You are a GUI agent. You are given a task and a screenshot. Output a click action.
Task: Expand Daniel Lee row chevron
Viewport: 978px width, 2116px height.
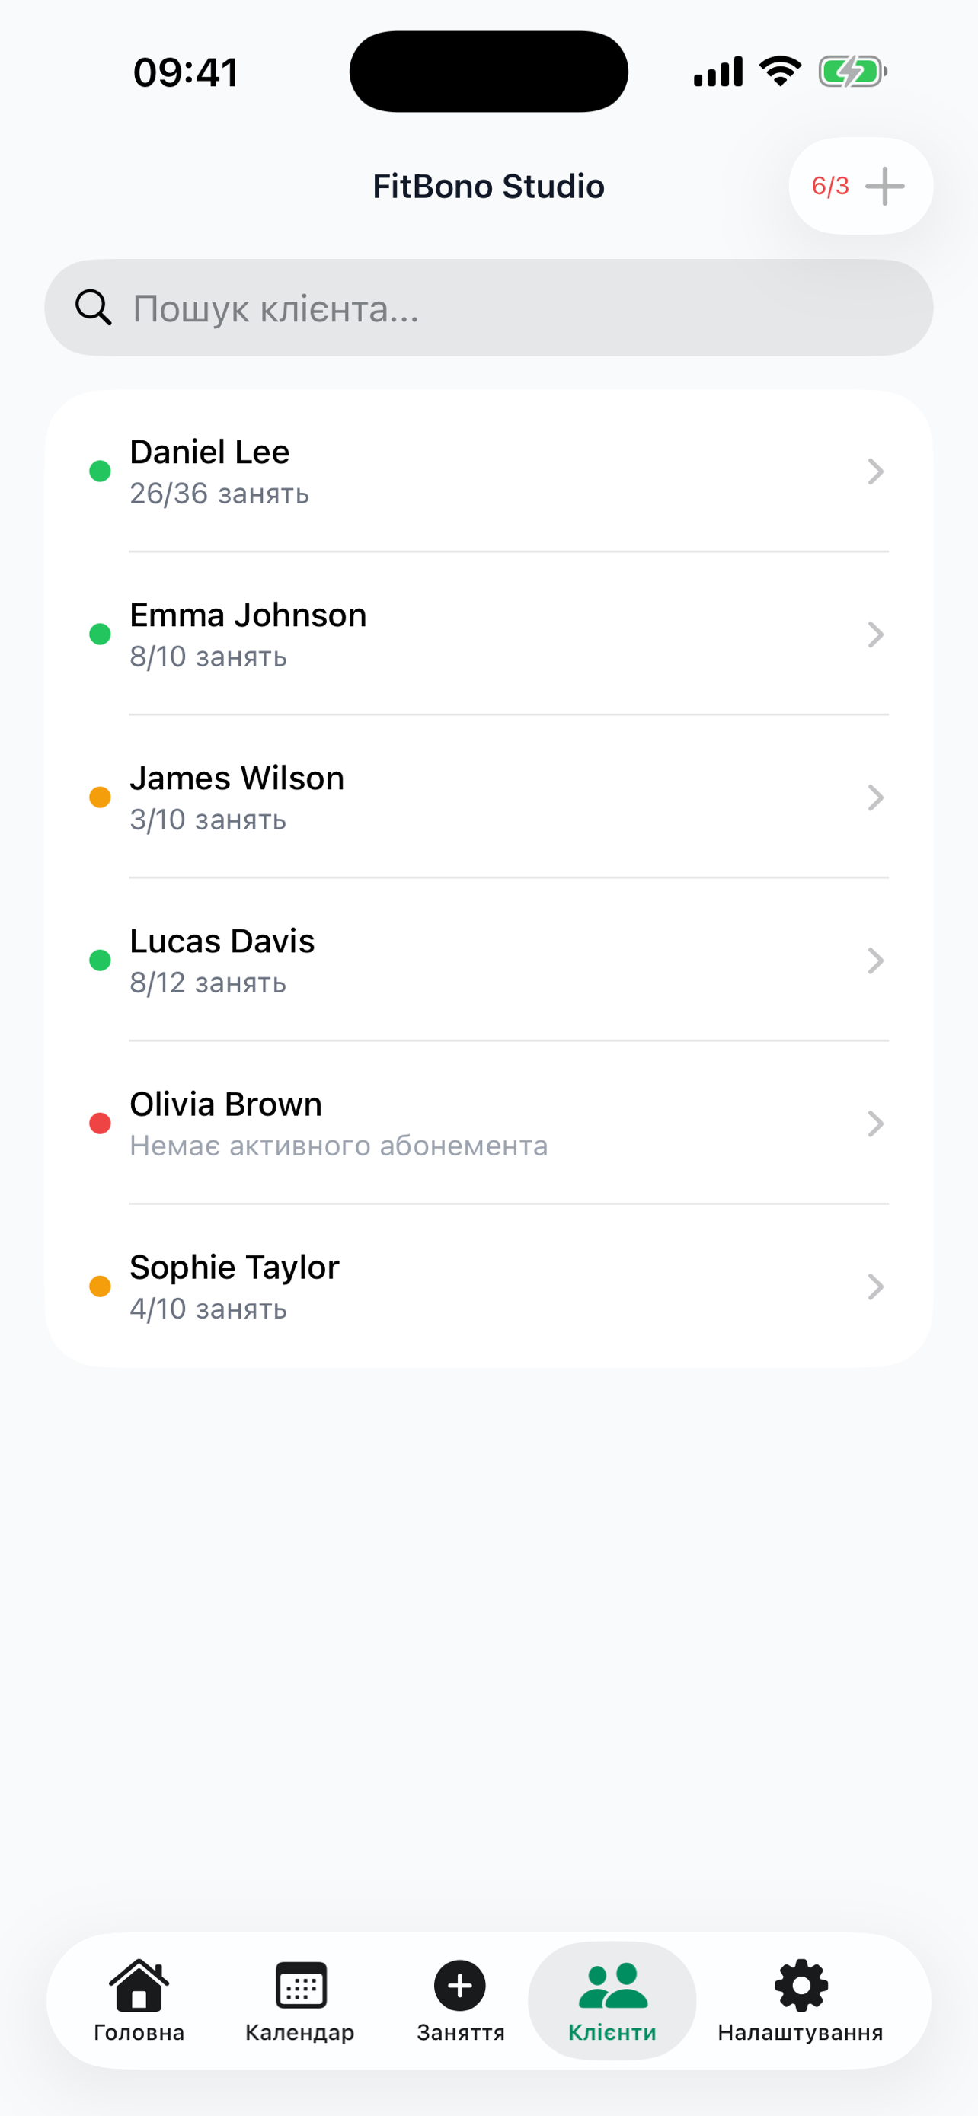[875, 471]
